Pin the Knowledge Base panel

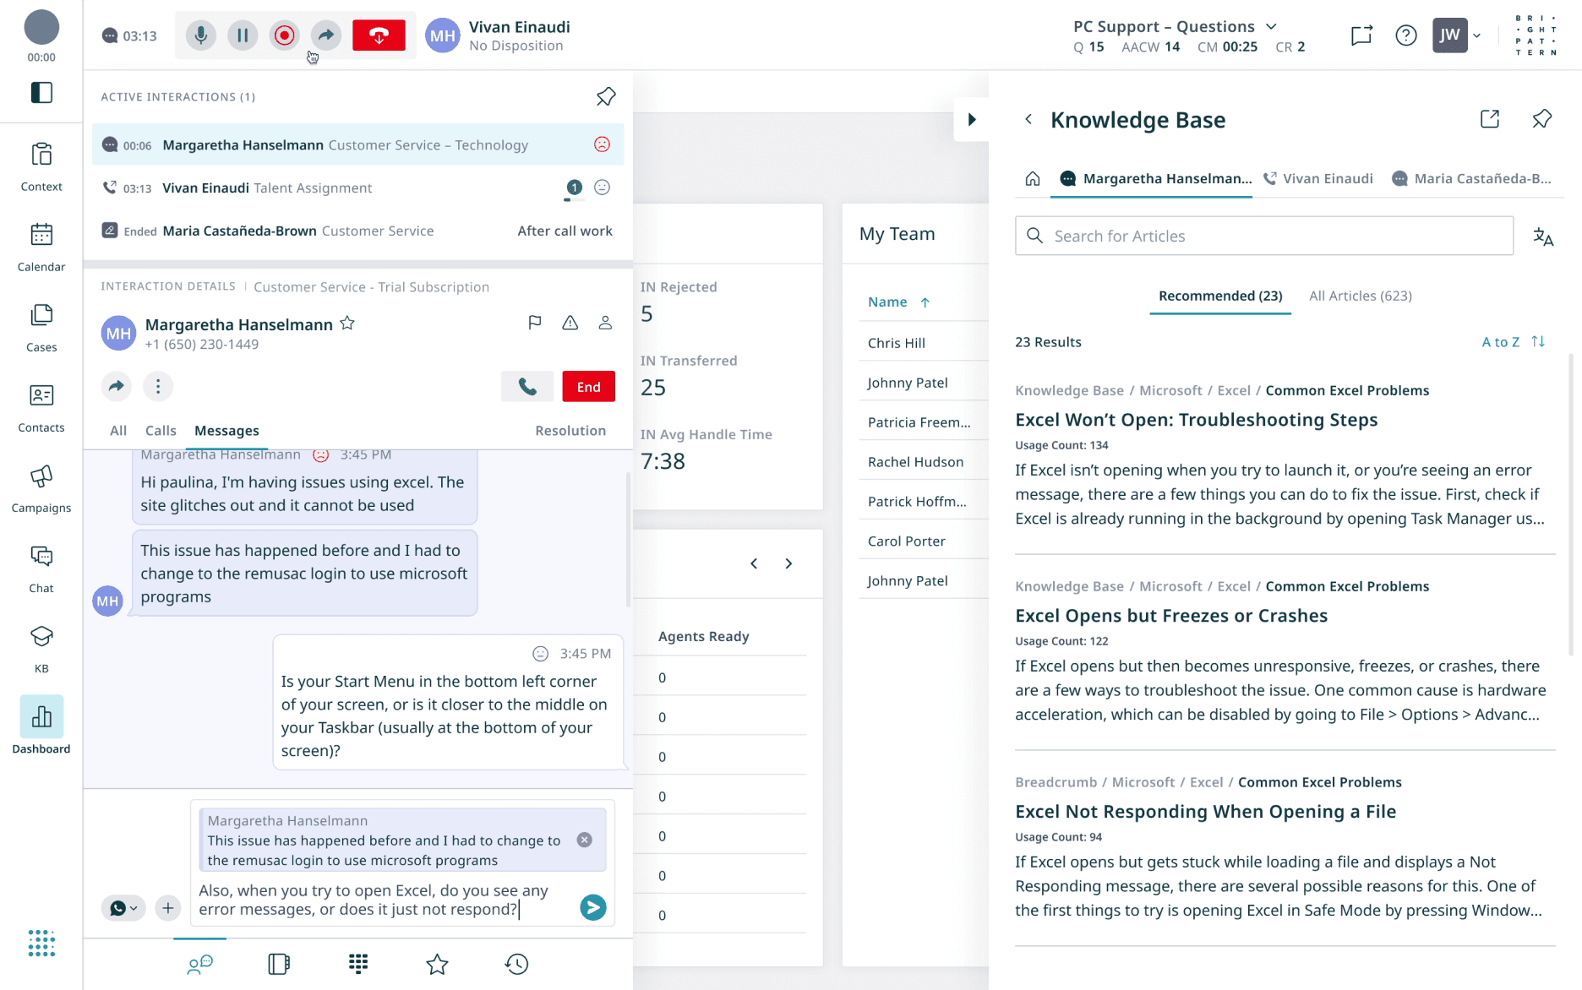(1542, 119)
